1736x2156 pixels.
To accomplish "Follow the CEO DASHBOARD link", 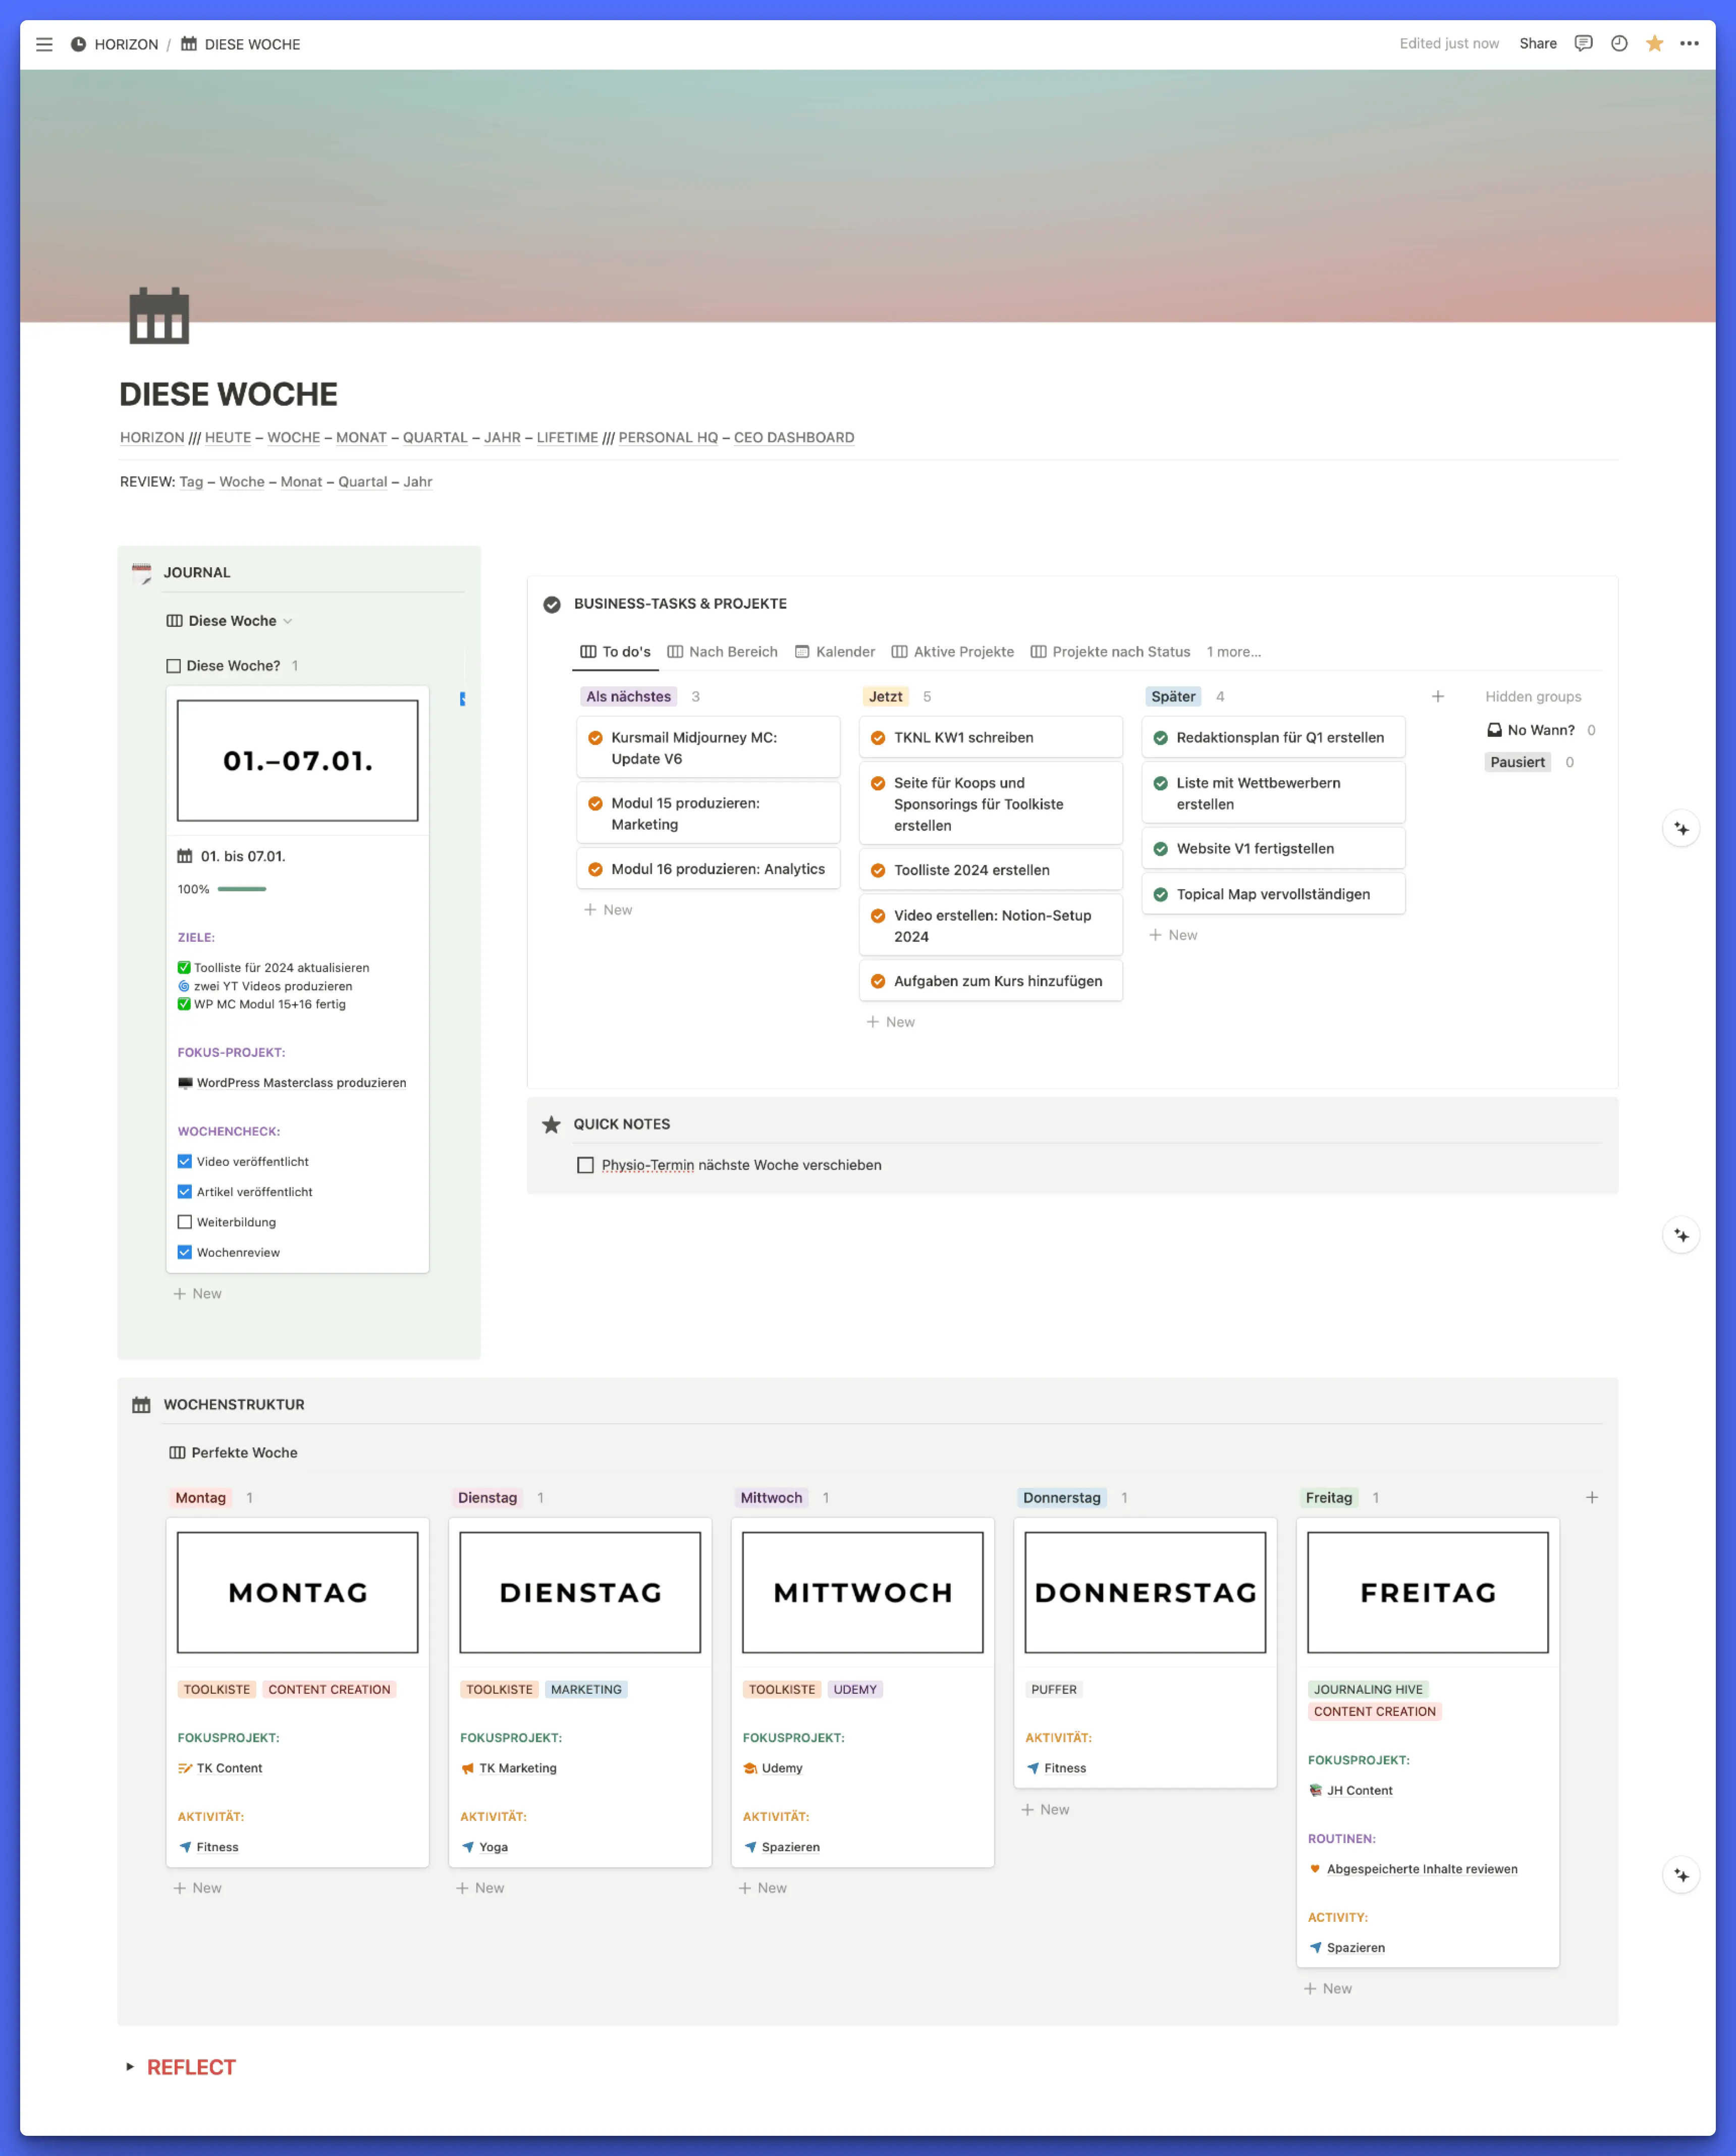I will 793,437.
